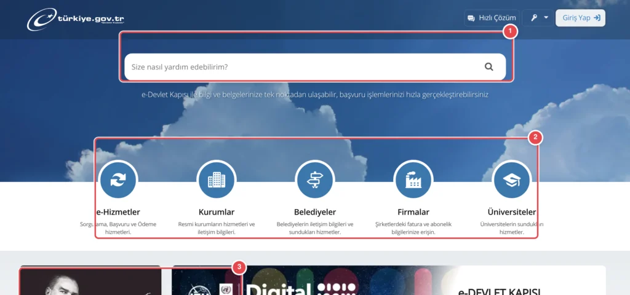Click the Belediyeler heading link
The width and height of the screenshot is (630, 295).
click(x=315, y=212)
